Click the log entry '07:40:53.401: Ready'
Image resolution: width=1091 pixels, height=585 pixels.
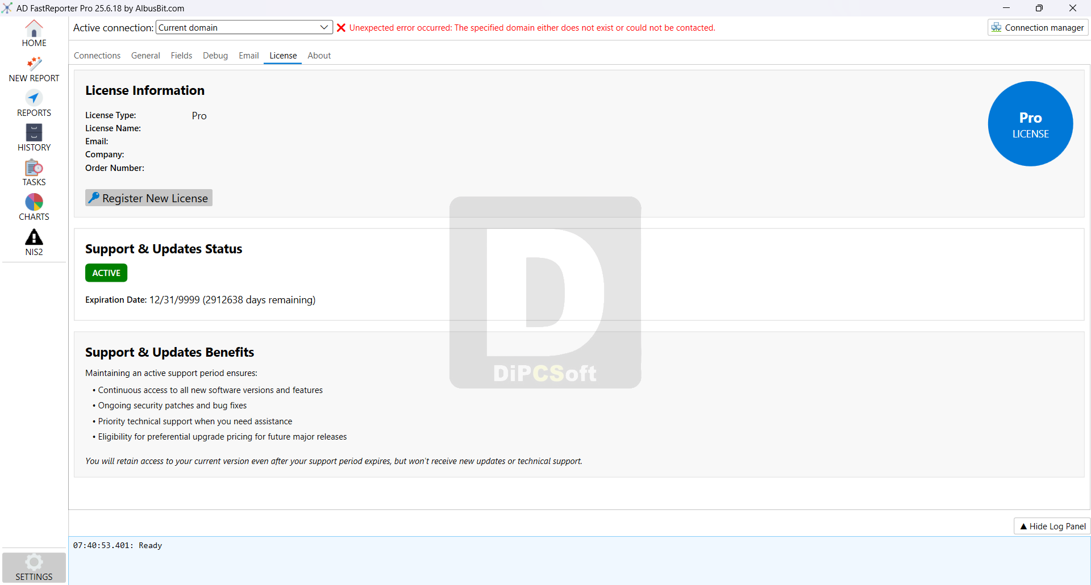(118, 545)
